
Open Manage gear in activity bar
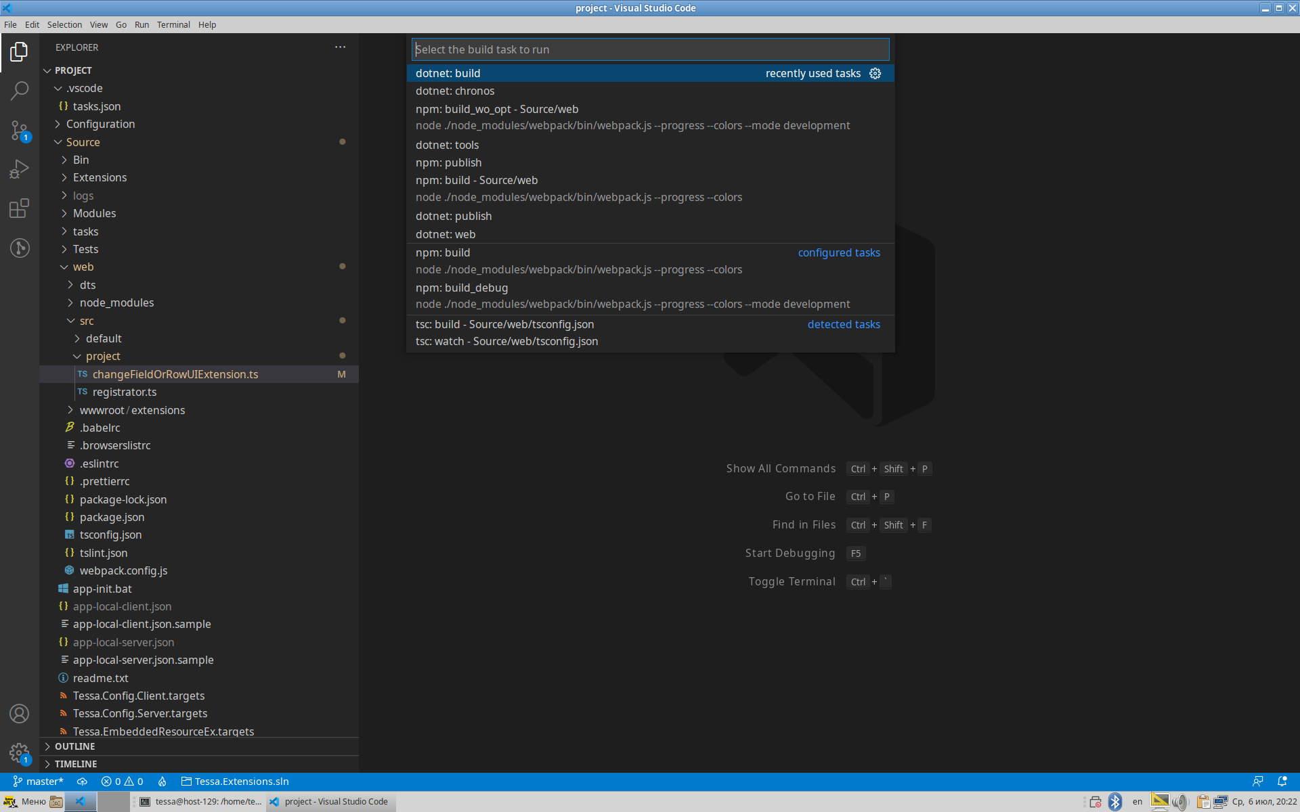click(x=20, y=752)
